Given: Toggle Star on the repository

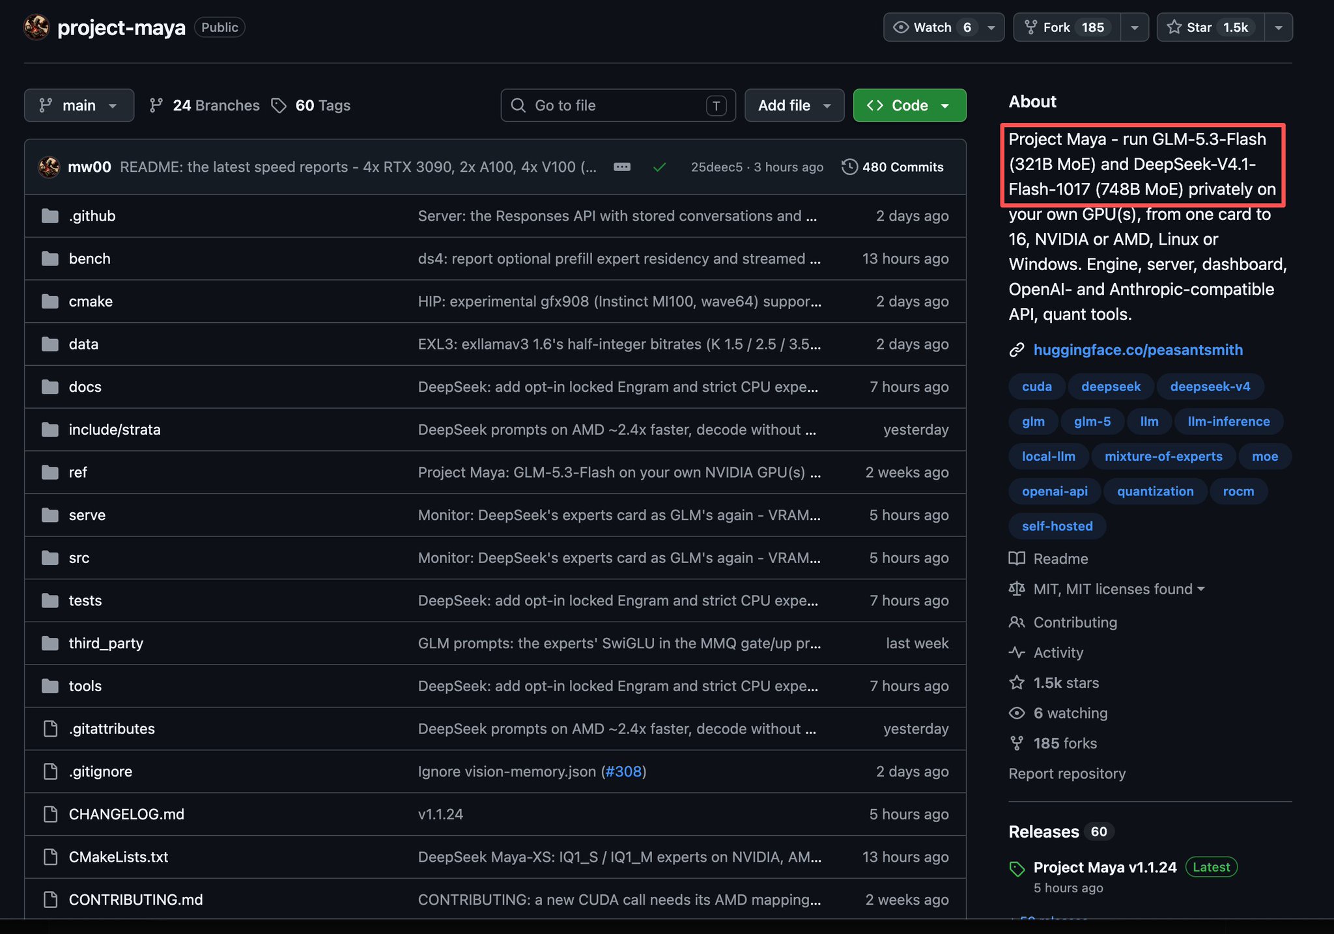Looking at the screenshot, I should (1210, 27).
